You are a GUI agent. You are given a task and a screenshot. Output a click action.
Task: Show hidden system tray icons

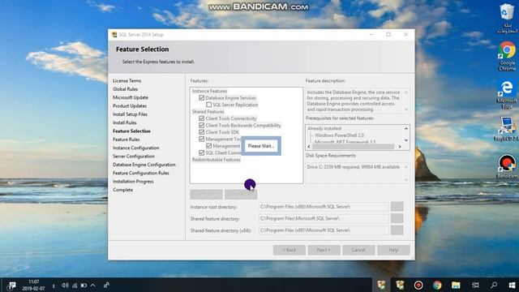coord(93,285)
